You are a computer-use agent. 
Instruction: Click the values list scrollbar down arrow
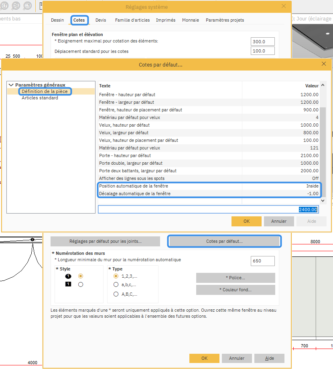pyautogui.click(x=323, y=200)
